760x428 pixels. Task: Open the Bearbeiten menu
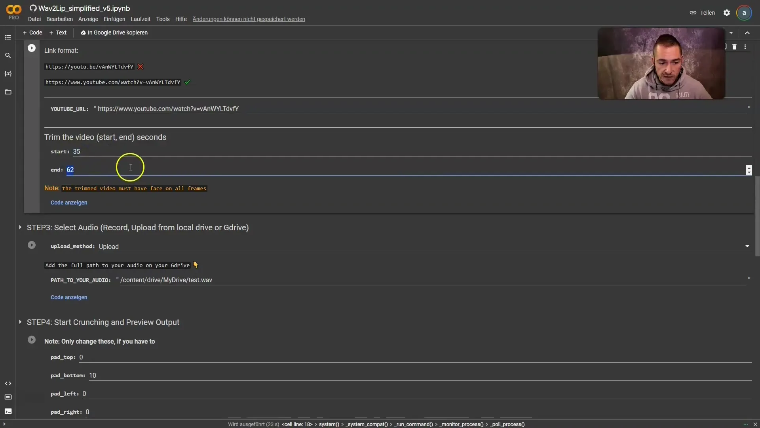59,19
